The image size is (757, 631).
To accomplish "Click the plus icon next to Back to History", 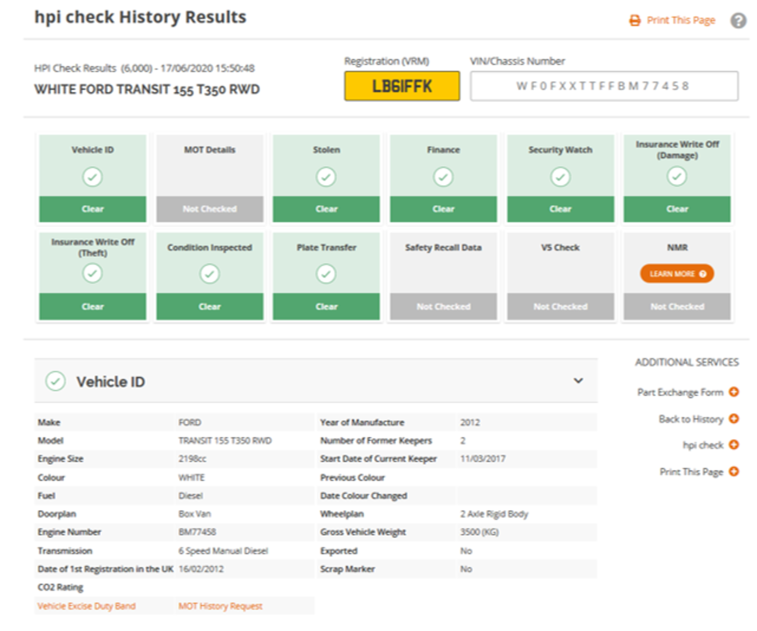I will pyautogui.click(x=733, y=418).
